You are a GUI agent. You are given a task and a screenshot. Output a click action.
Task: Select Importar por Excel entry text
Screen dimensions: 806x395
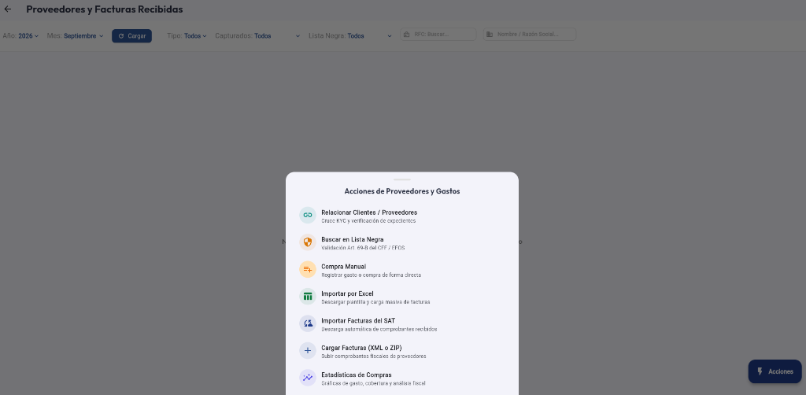[x=347, y=293]
